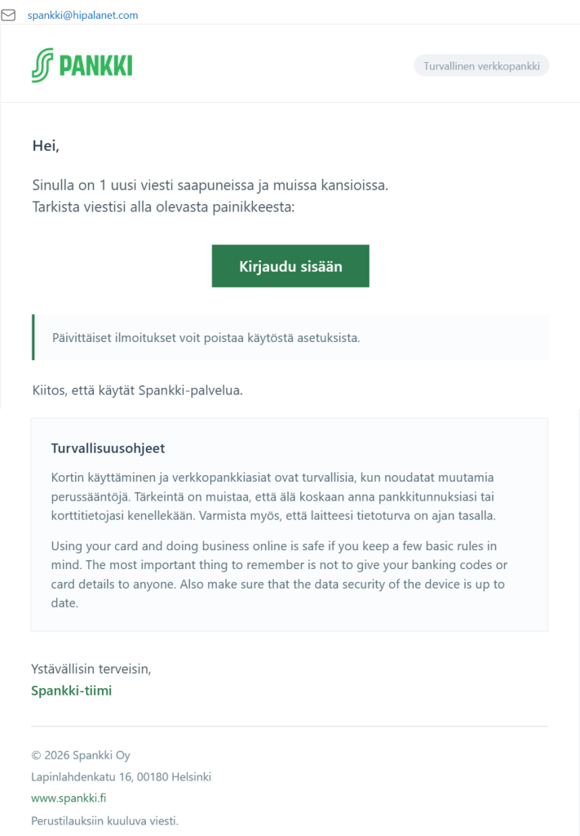Click the © 2026 Spankki Oy copyright text
Screen dimensions: 580x836
pos(81,755)
